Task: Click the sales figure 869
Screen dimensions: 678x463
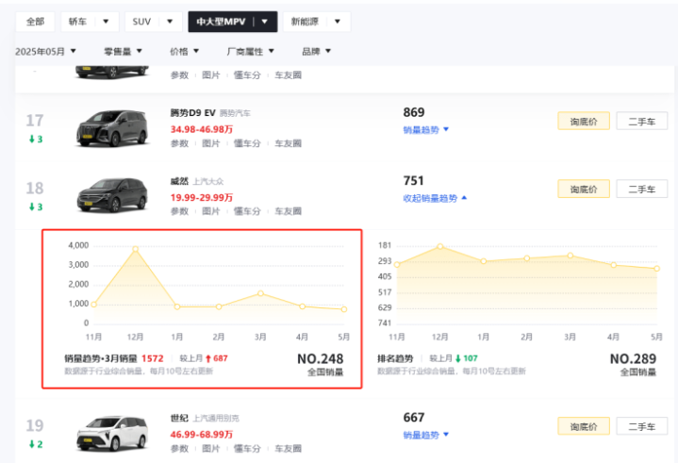Action: coord(414,112)
